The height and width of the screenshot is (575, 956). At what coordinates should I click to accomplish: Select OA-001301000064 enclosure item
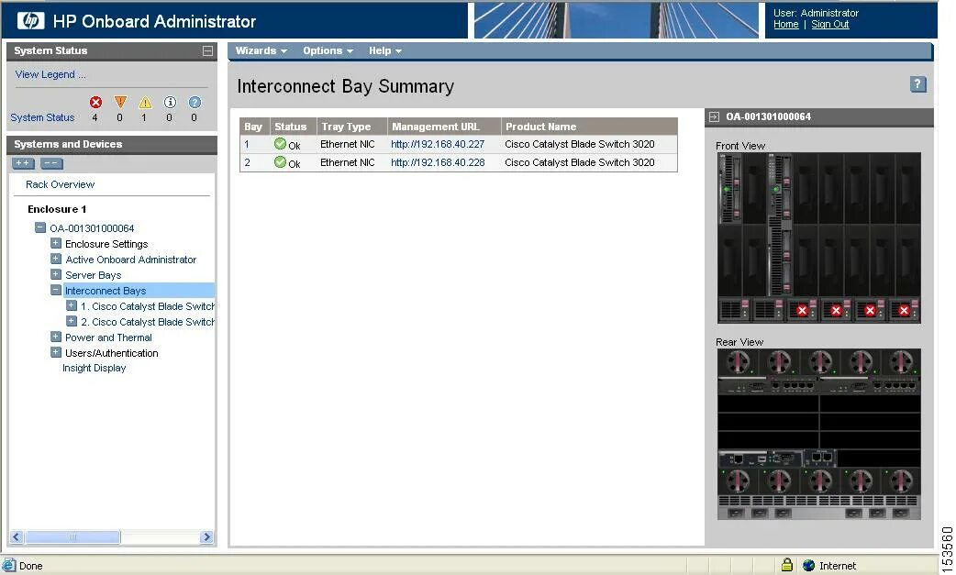(92, 228)
